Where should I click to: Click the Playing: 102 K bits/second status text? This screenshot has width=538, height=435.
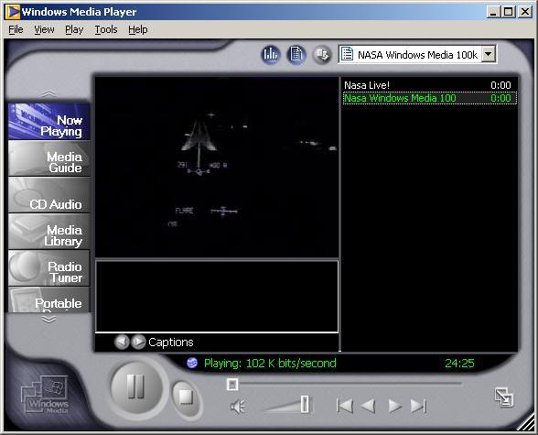(x=270, y=364)
